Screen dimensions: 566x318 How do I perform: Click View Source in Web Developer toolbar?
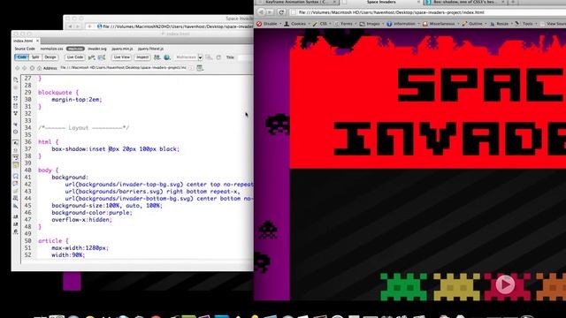[554, 24]
